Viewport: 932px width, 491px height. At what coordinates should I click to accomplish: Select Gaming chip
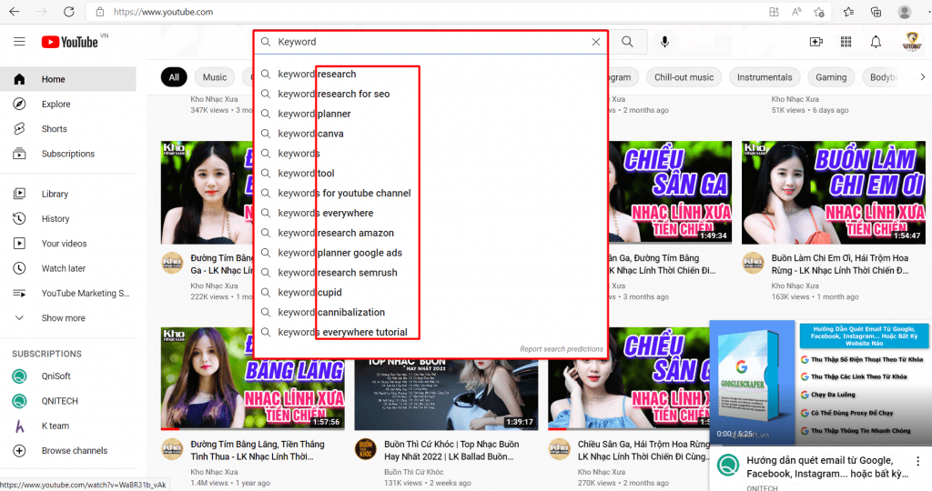point(831,77)
